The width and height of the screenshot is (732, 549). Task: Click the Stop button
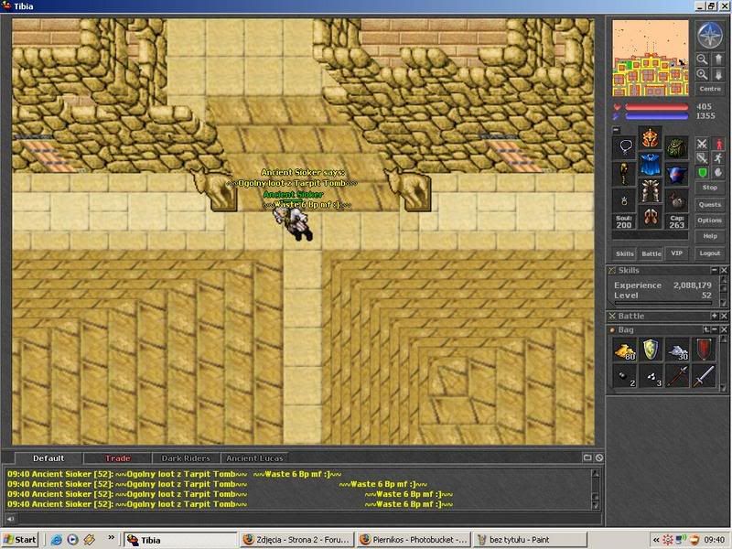click(x=710, y=188)
